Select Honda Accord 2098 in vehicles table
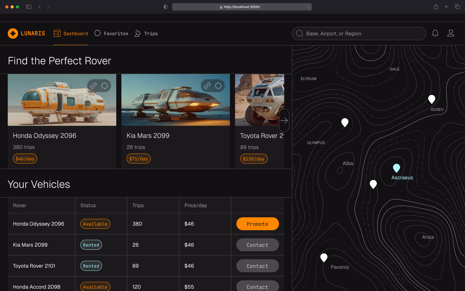The image size is (465, 291). click(36, 287)
